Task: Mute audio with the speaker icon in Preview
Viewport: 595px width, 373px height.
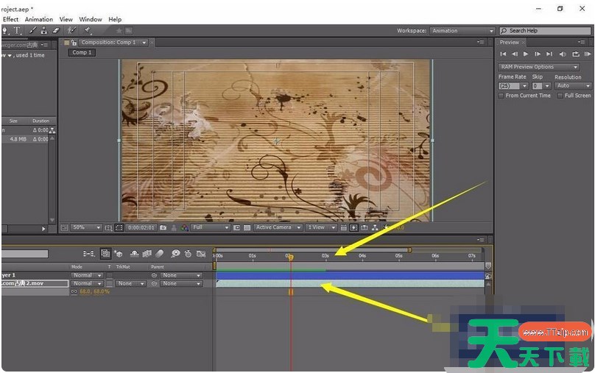Action: (562, 54)
